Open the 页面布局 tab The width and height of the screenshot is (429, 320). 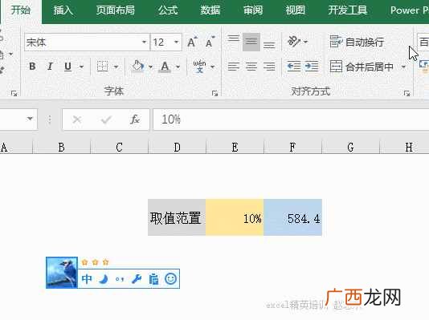pyautogui.click(x=115, y=10)
